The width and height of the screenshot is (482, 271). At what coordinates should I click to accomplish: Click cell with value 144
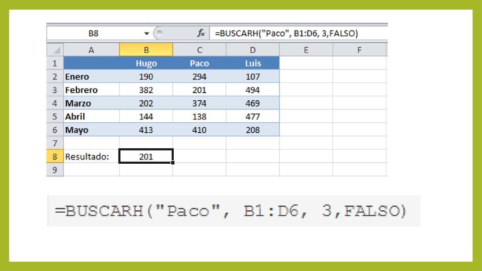[x=146, y=117]
